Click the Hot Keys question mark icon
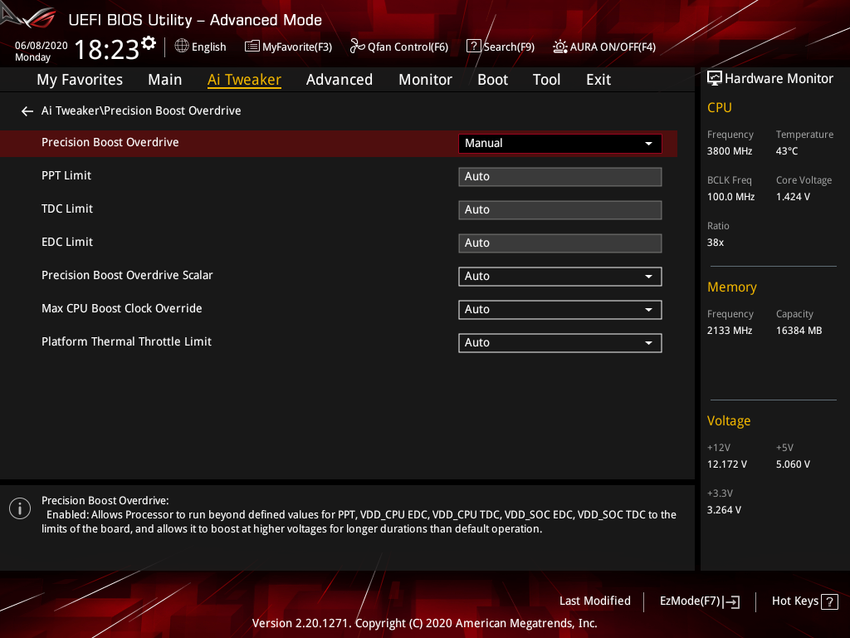The width and height of the screenshot is (850, 638). [829, 601]
